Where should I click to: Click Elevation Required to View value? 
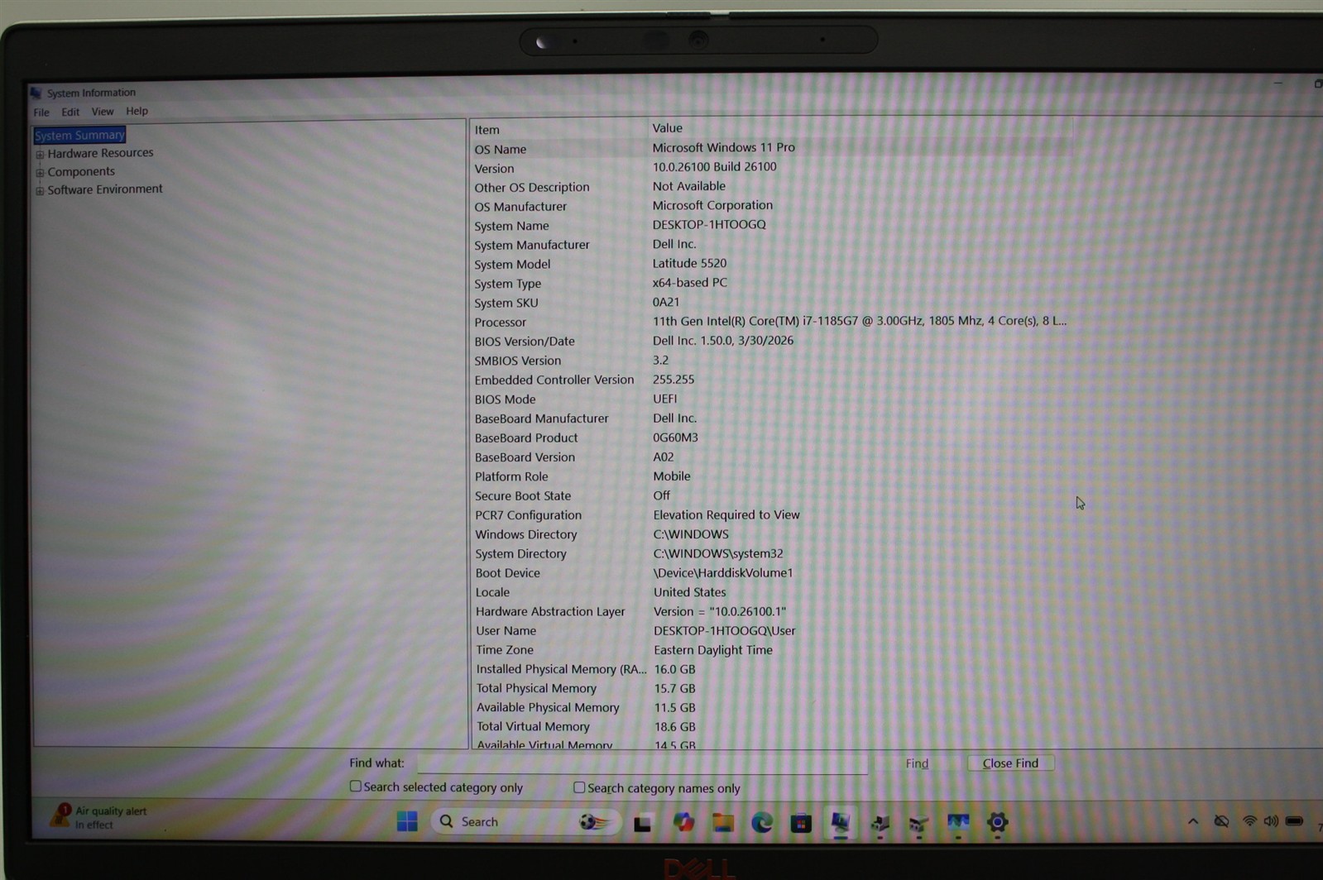[x=726, y=514]
